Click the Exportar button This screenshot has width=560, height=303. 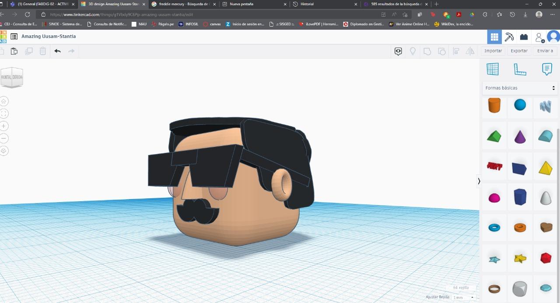pos(519,51)
